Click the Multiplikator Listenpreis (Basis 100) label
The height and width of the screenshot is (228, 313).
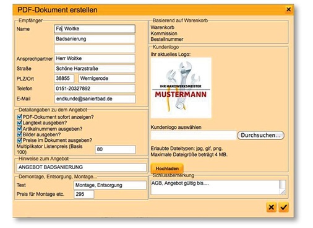pyautogui.click(x=49, y=149)
